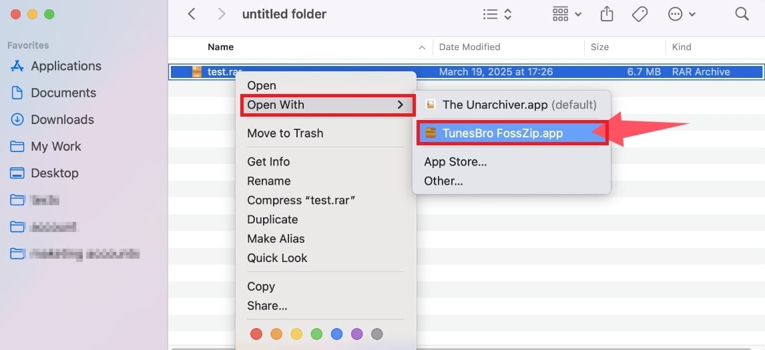Open Desktop in the sidebar
This screenshot has height=350, width=765.
(55, 173)
